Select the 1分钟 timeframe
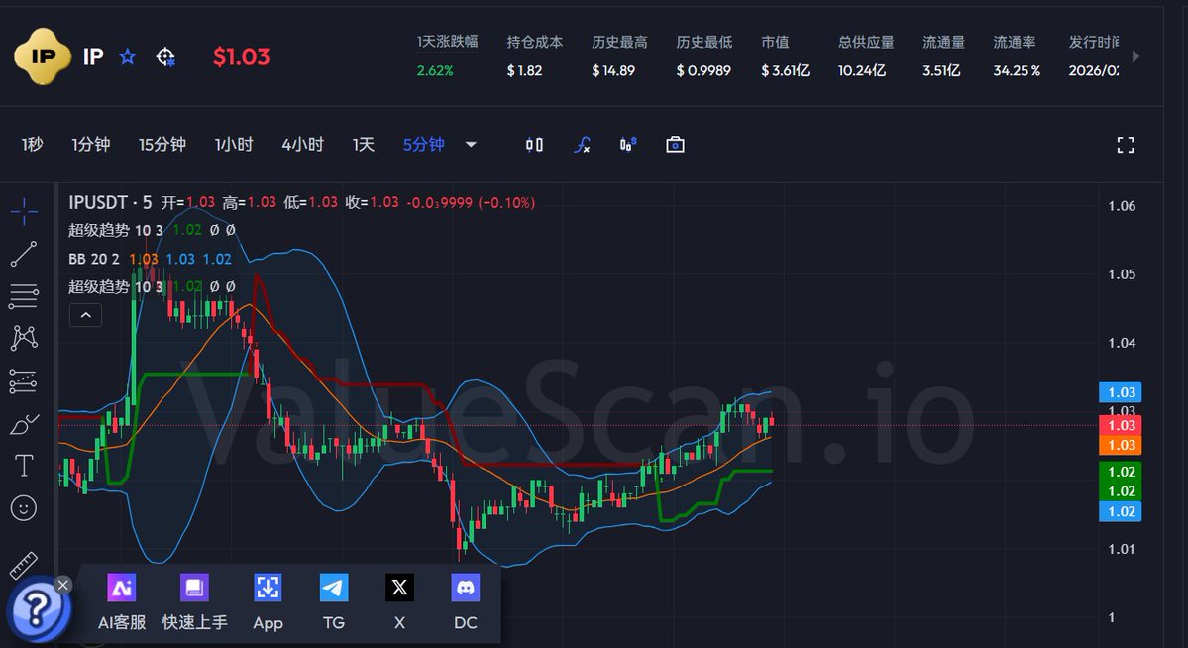The height and width of the screenshot is (648, 1188). point(91,144)
